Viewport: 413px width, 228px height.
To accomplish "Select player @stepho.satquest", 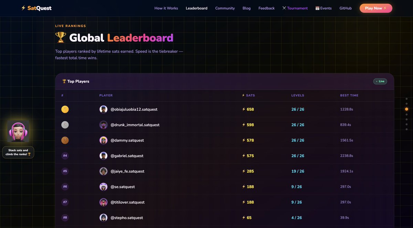I will pyautogui.click(x=127, y=218).
